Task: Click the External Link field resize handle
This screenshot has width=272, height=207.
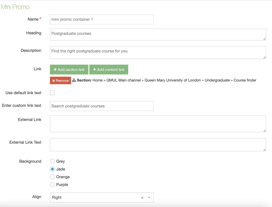Action: tap(264, 131)
